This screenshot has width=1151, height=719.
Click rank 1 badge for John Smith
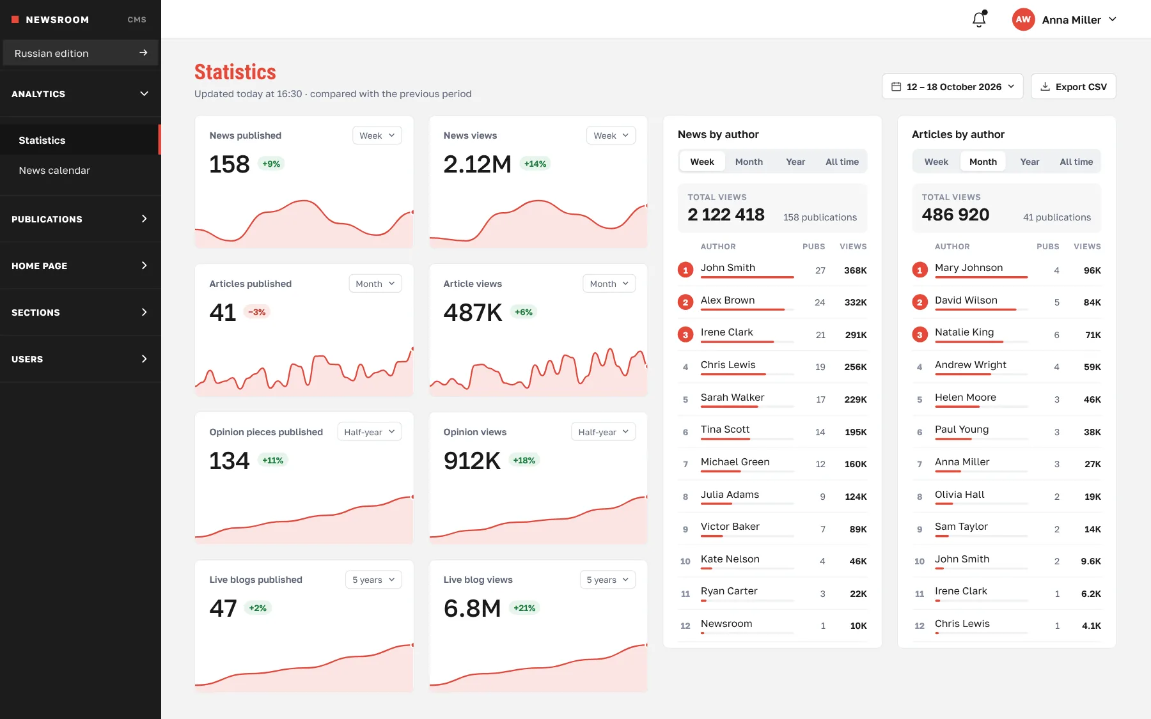click(685, 270)
